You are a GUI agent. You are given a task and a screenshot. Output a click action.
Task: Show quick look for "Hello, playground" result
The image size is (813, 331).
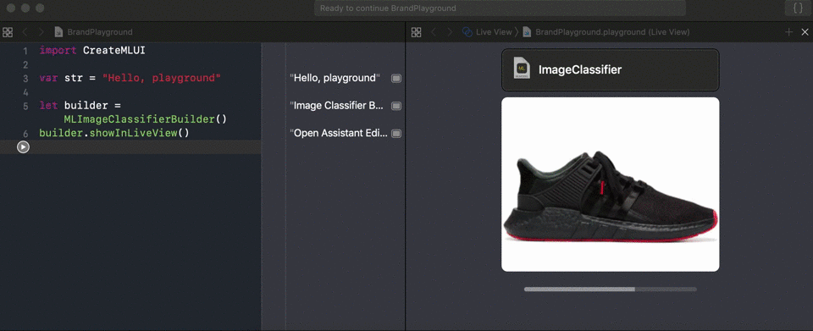point(396,78)
